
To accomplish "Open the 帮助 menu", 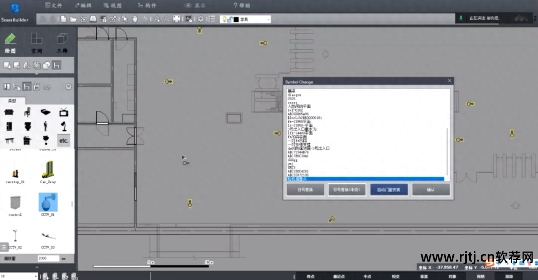I will tap(242, 5).
